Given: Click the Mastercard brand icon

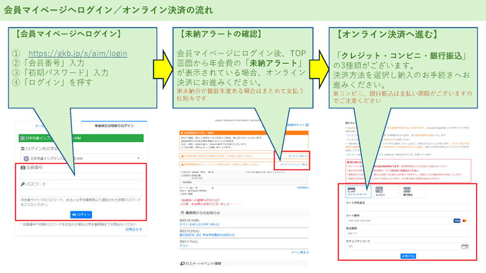Looking at the screenshot, I should click(465, 221).
